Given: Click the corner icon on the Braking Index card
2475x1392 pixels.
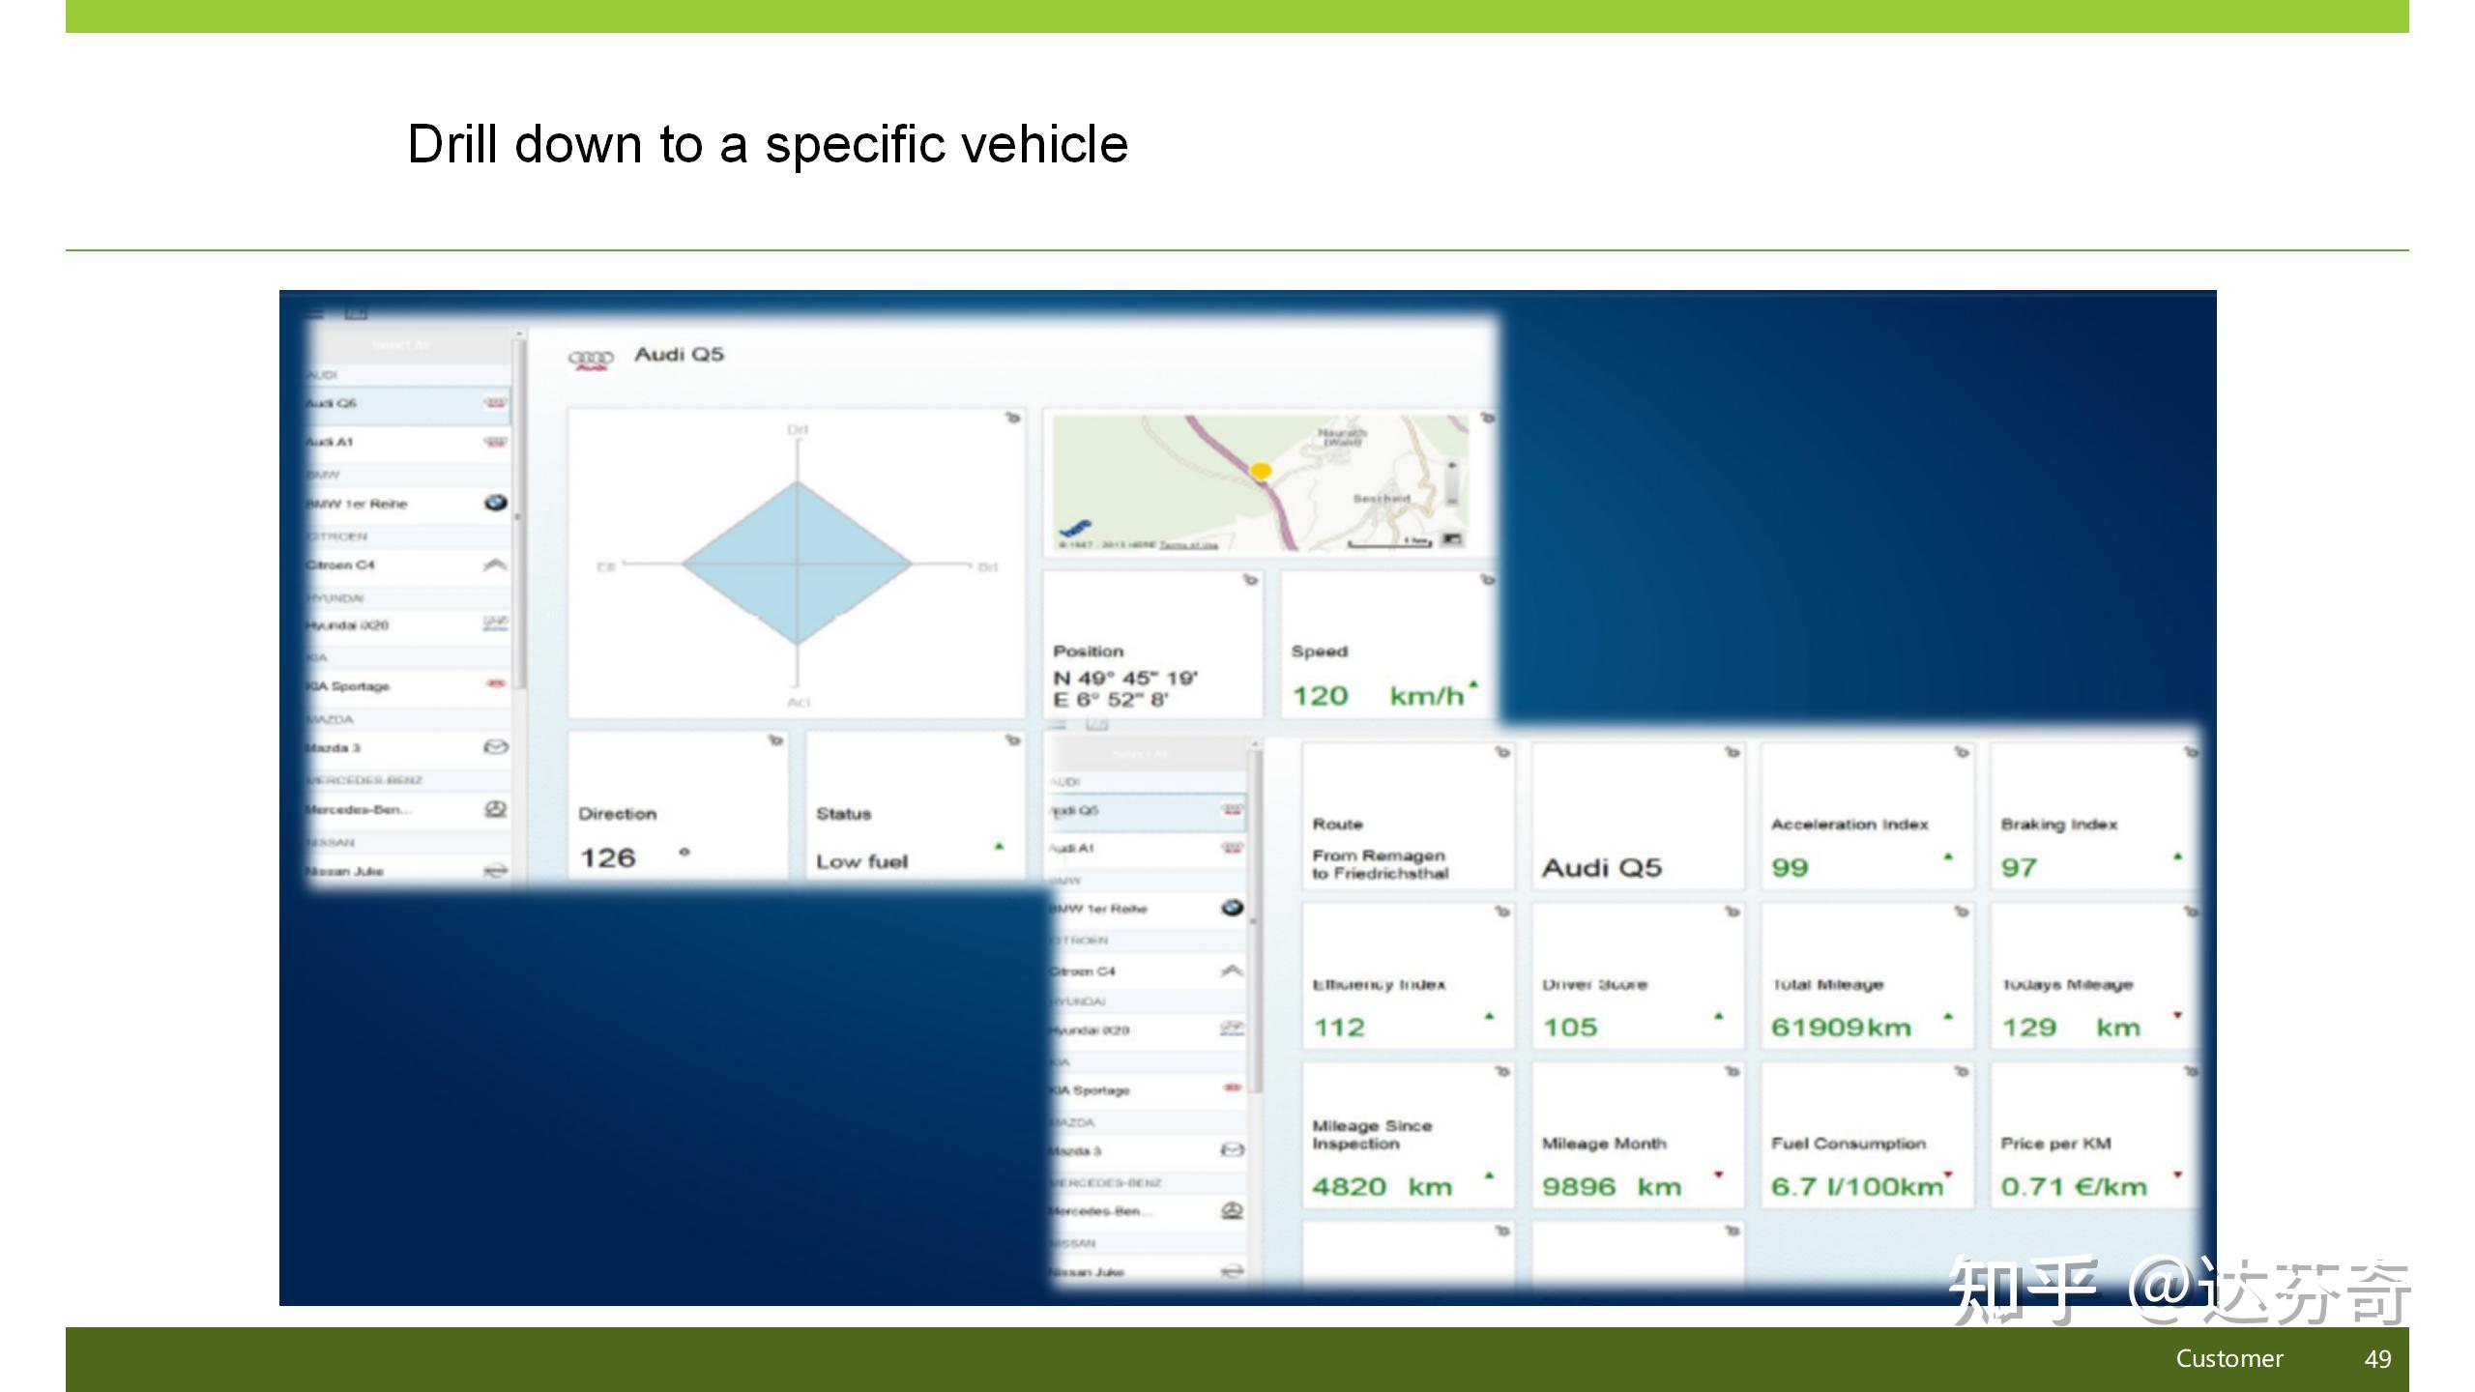Looking at the screenshot, I should click(2191, 752).
